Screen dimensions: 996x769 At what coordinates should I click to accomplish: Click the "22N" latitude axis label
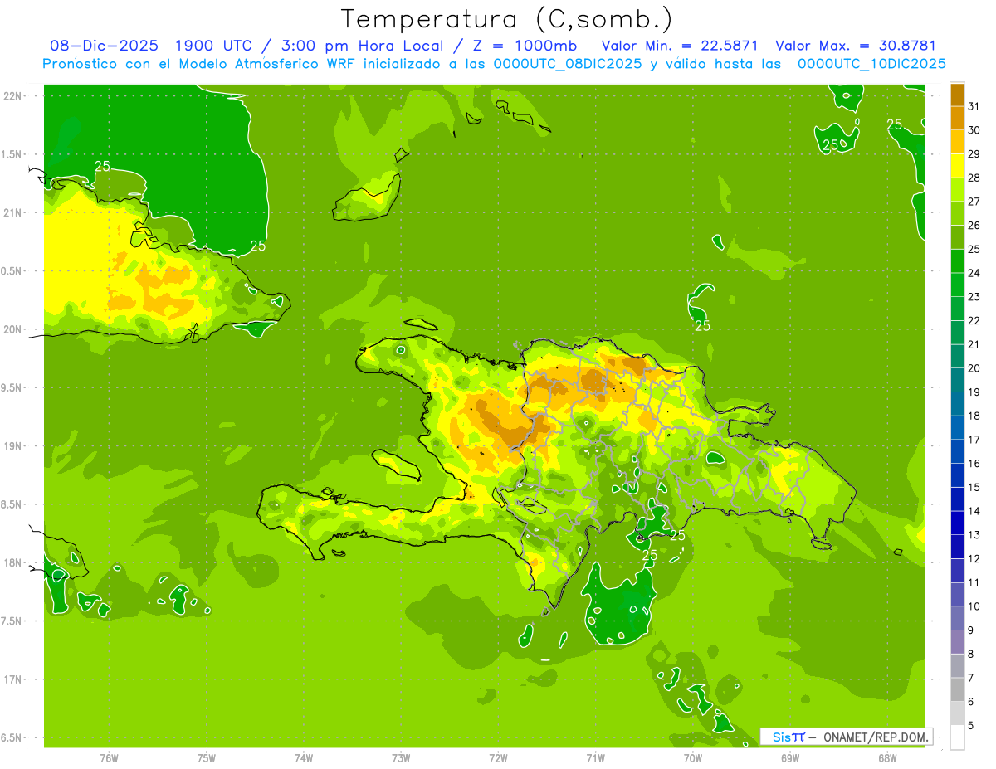click(12, 95)
